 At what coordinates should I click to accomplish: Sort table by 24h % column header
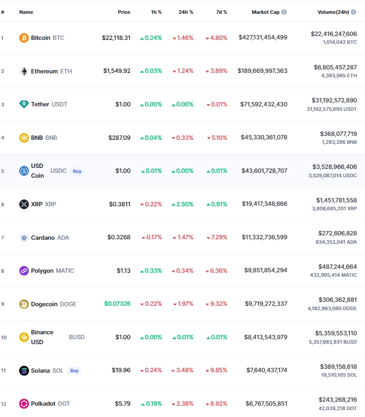[186, 12]
